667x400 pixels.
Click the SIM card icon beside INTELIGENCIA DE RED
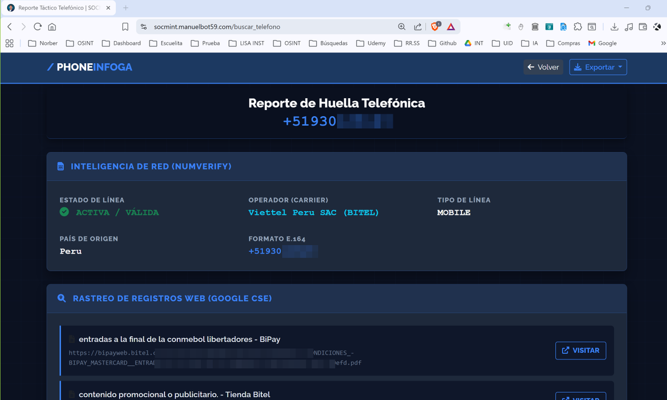pyautogui.click(x=61, y=167)
